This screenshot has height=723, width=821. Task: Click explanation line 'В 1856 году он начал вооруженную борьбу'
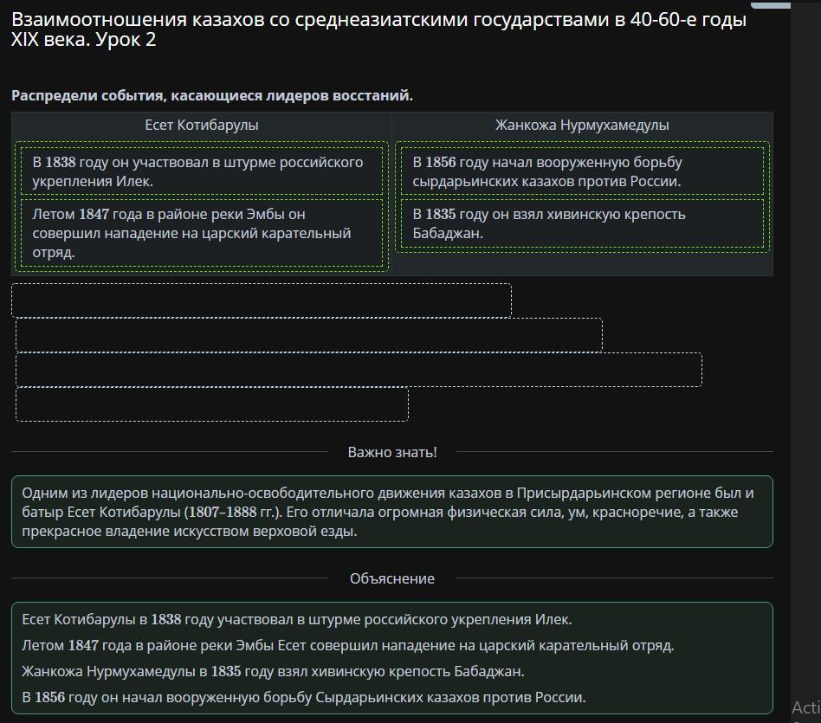304,697
